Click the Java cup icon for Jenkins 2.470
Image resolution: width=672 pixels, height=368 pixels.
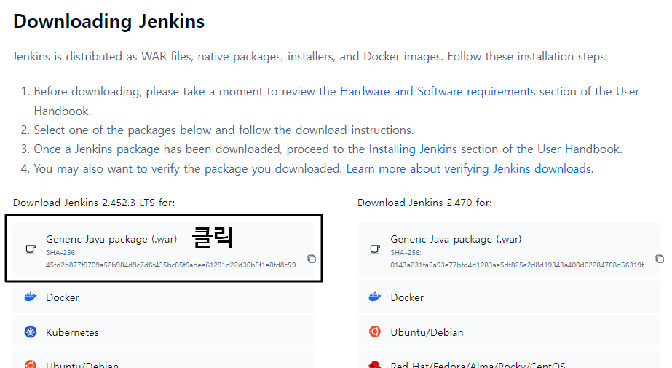[375, 250]
